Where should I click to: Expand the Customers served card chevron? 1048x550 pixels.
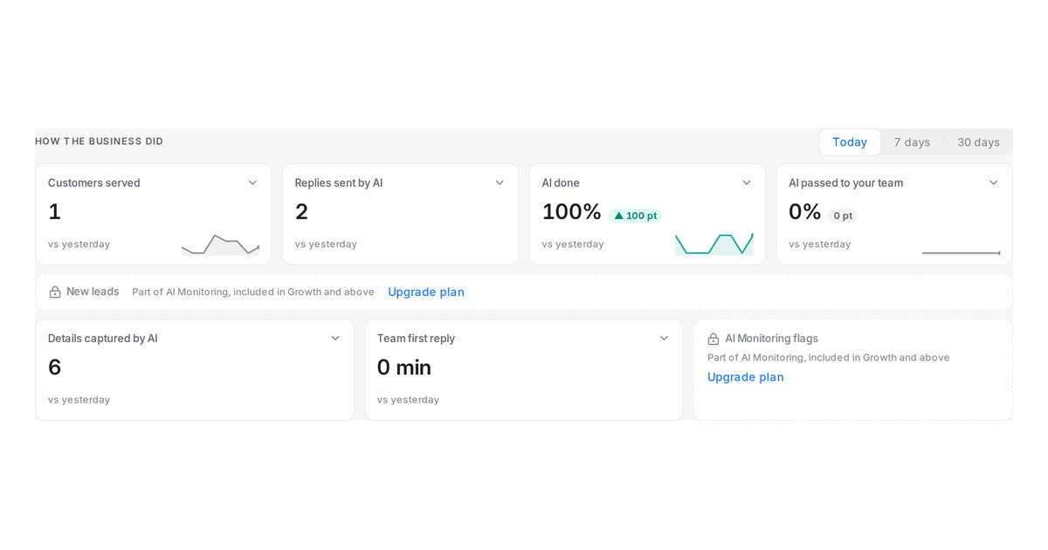click(x=252, y=182)
